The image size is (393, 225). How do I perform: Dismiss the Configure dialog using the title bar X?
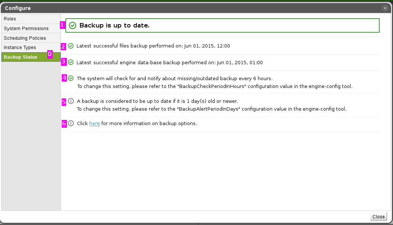(x=385, y=8)
